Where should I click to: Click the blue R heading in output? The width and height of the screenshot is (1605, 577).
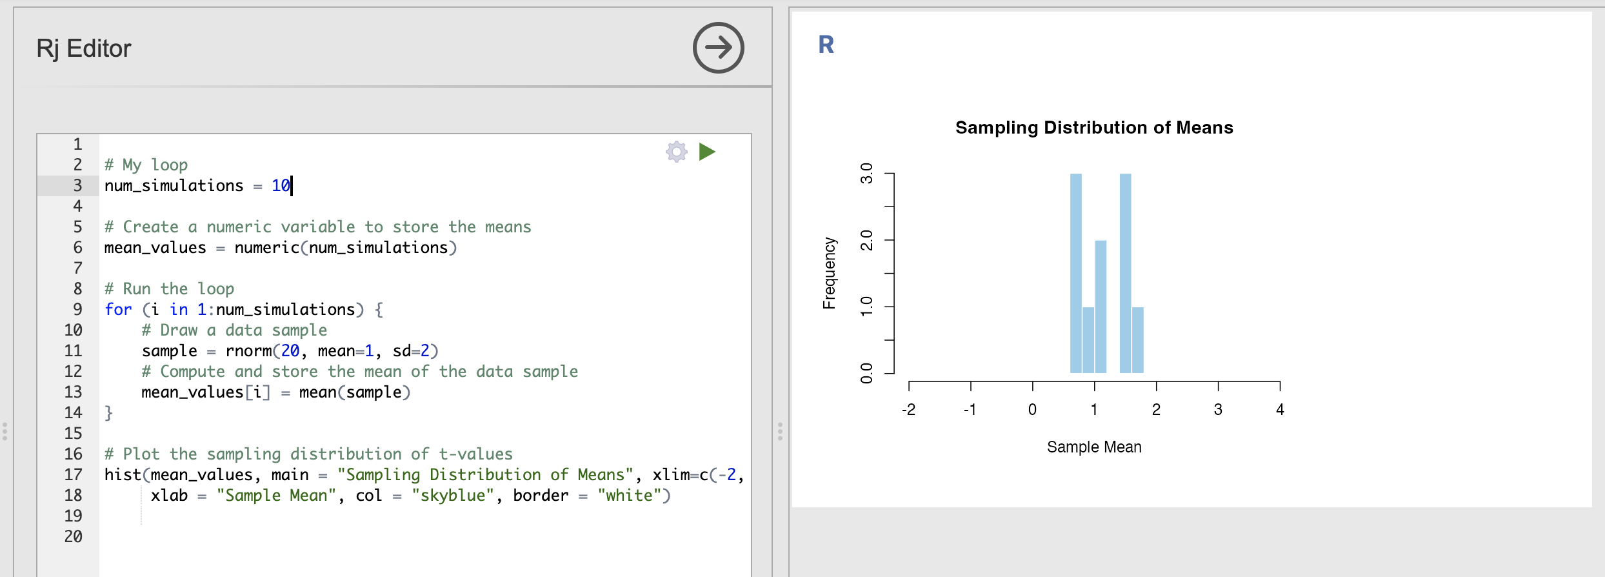click(x=826, y=45)
